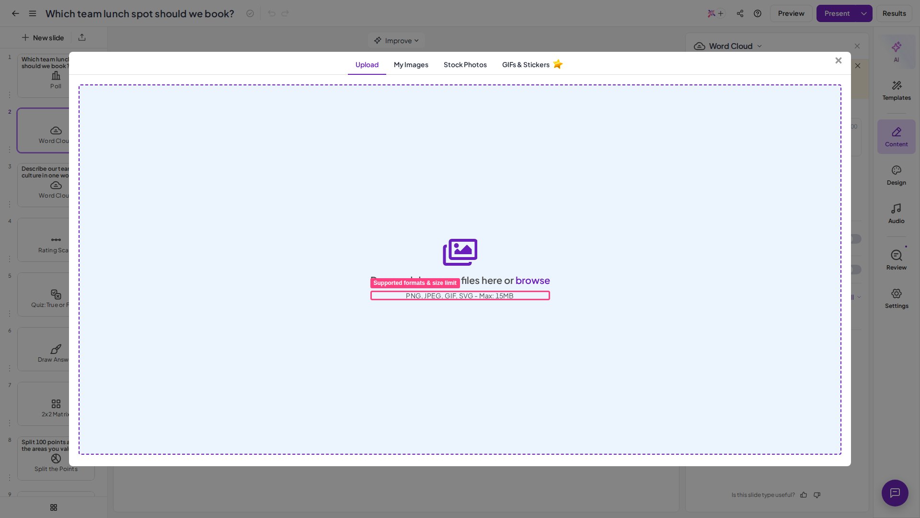Screen dimensions: 920x518
Task: Click the grid view icon below slide list
Action: pos(54,507)
